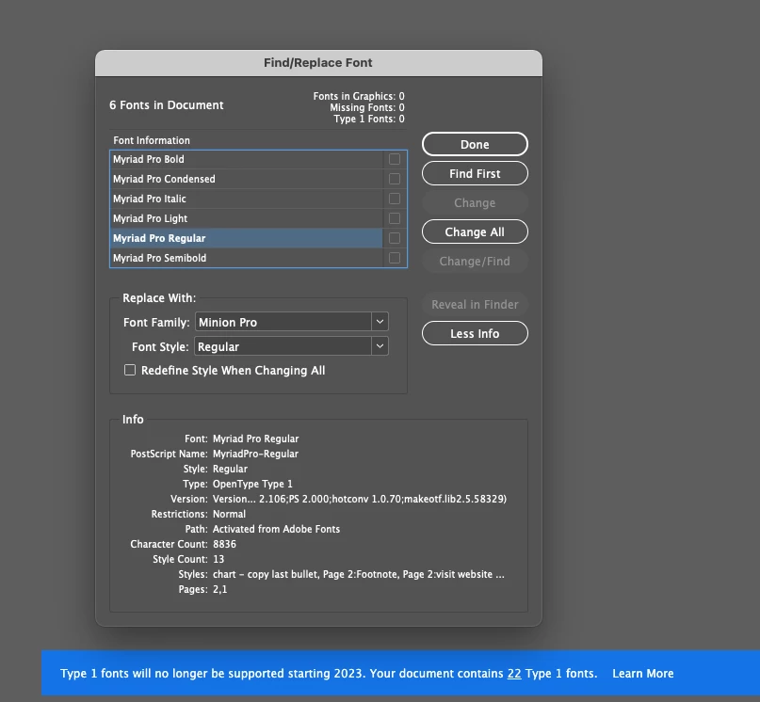Click status box beside Myriad Pro Bold
The width and height of the screenshot is (760, 702).
395,159
